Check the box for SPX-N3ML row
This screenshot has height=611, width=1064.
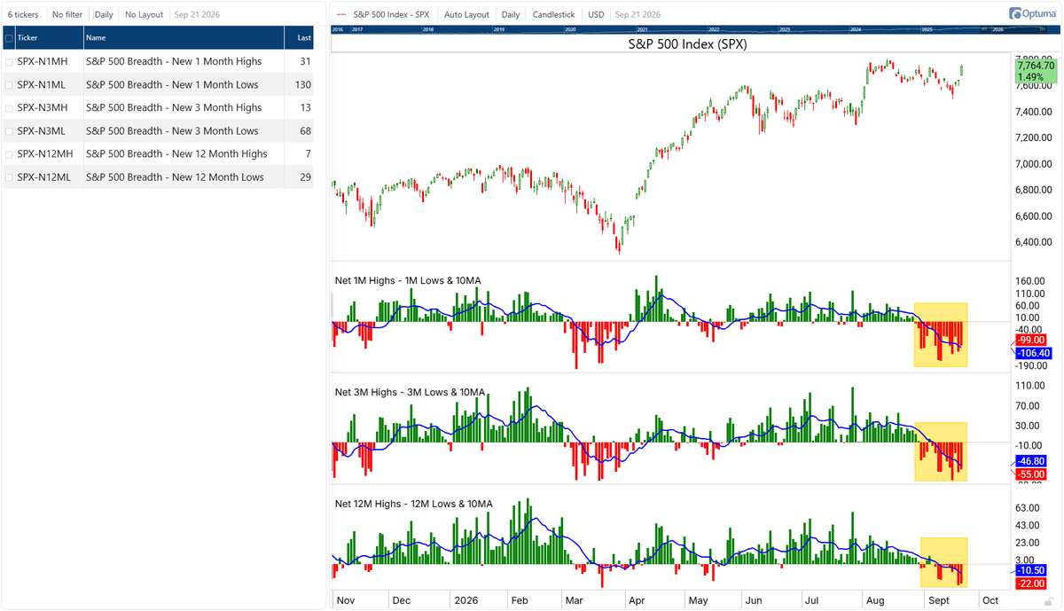point(9,131)
